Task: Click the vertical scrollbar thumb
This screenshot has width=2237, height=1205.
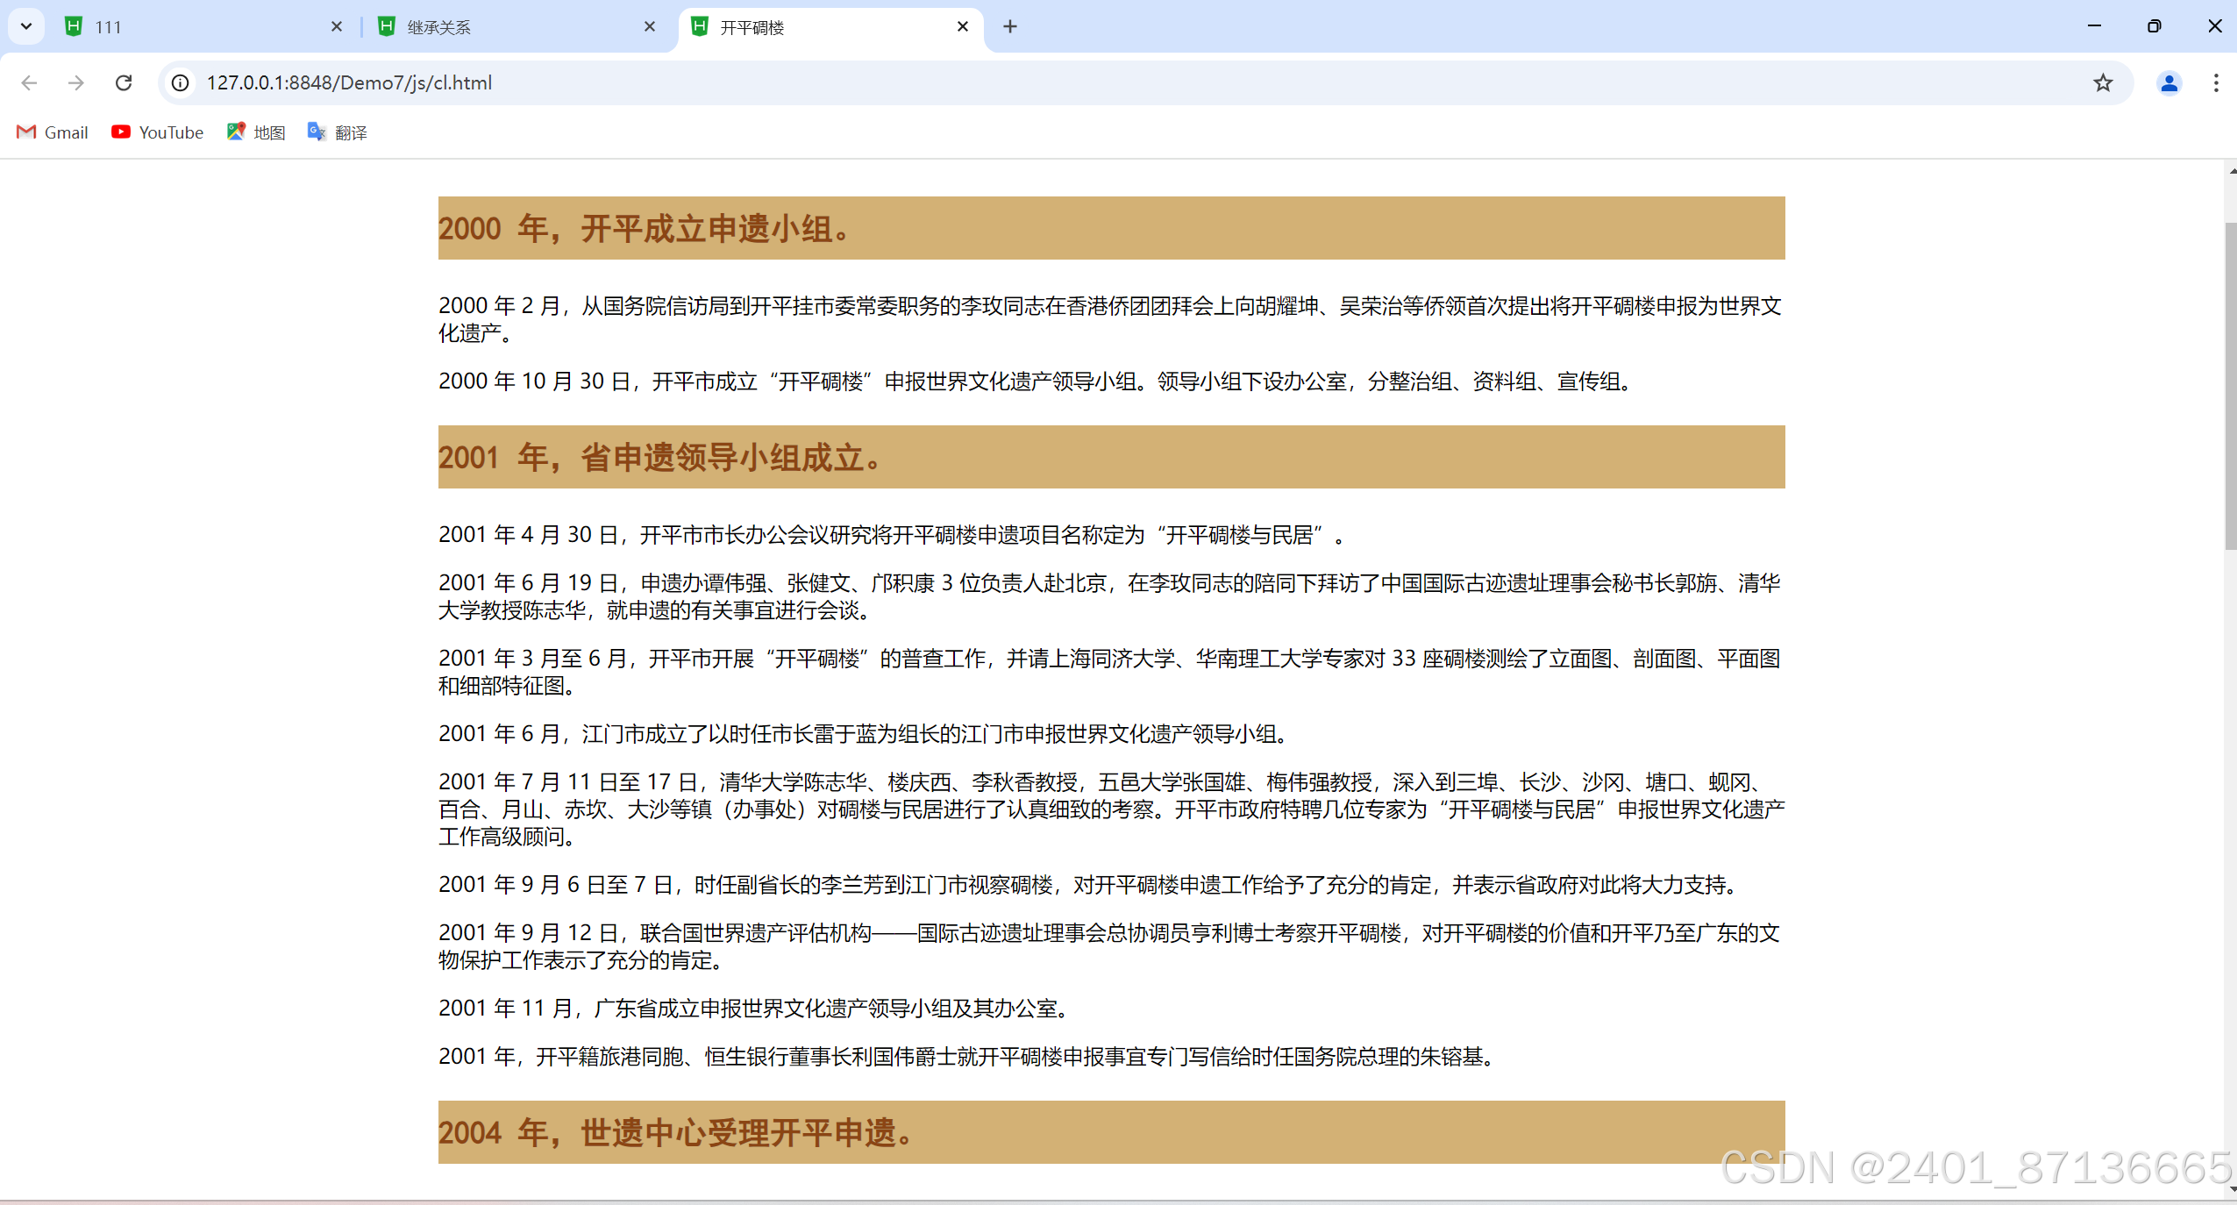Action: [2230, 386]
